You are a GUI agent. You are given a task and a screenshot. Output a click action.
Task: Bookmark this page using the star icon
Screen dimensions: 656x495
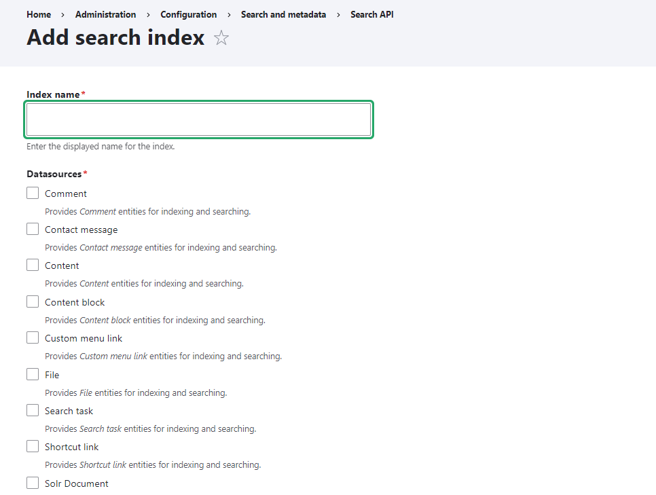click(x=221, y=39)
